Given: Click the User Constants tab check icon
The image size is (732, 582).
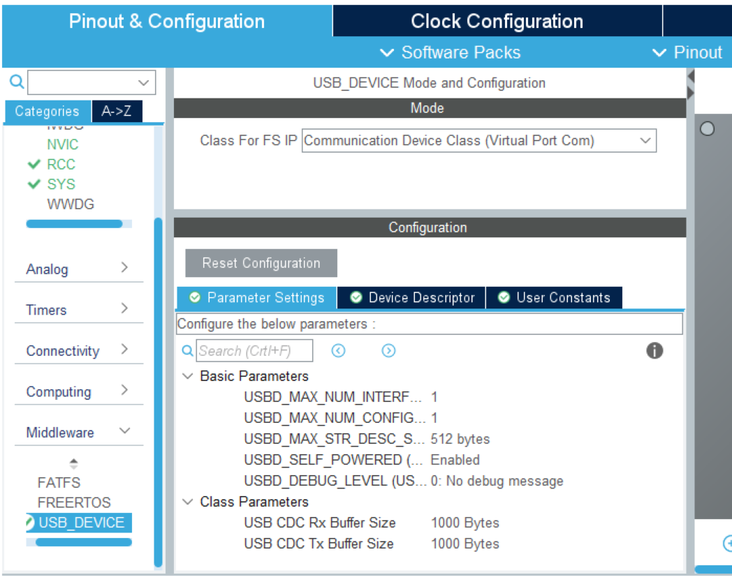Looking at the screenshot, I should 504,297.
